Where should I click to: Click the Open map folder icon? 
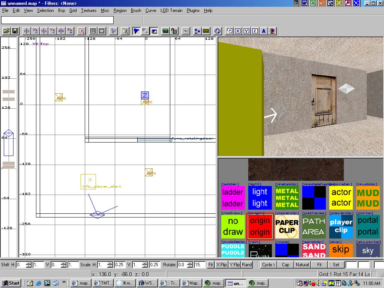[x=6, y=31]
